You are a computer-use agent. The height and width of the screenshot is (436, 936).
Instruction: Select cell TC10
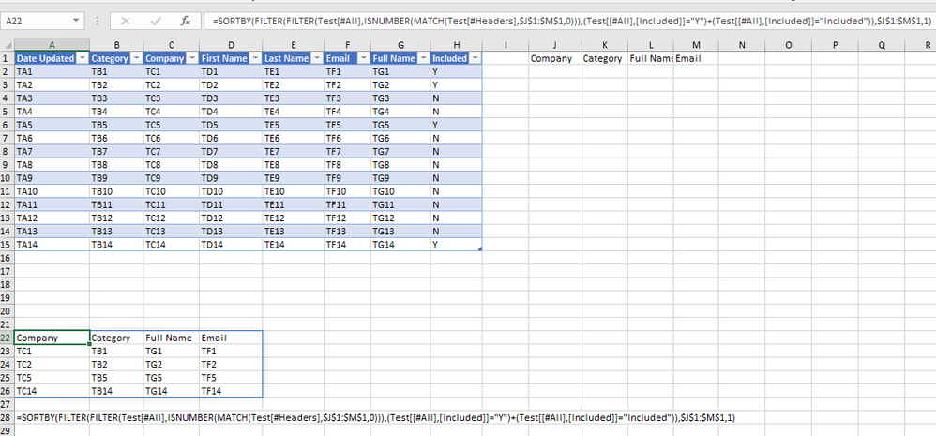172,191
